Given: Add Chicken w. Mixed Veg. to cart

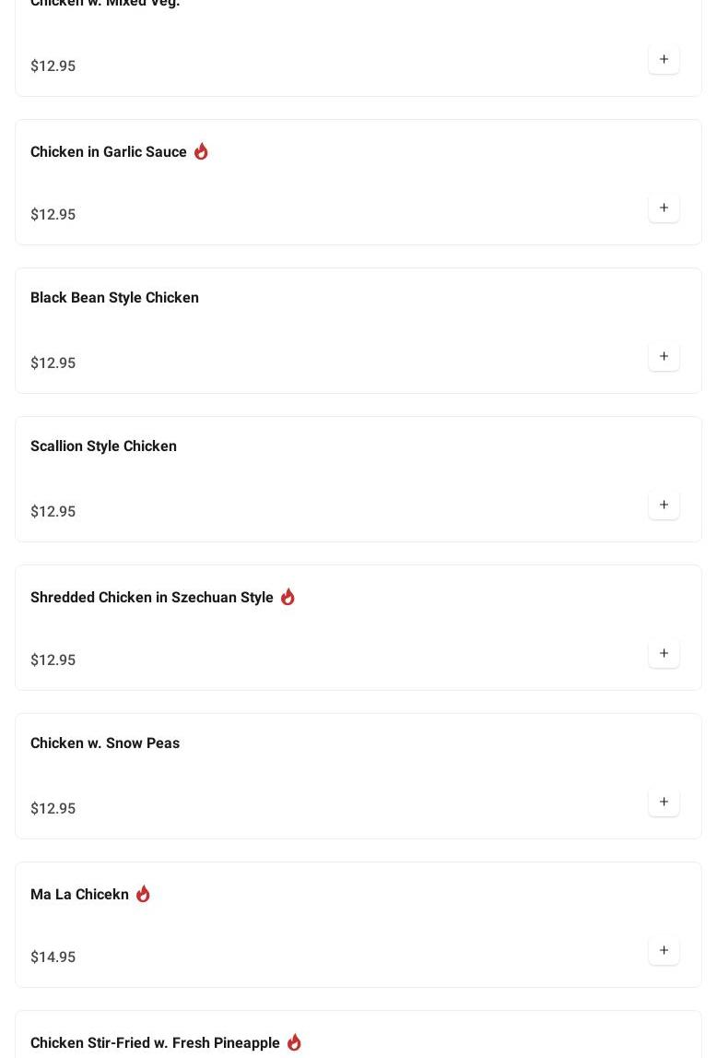Looking at the screenshot, I should tap(664, 60).
